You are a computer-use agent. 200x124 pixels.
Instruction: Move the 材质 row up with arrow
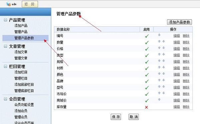coord(159,67)
